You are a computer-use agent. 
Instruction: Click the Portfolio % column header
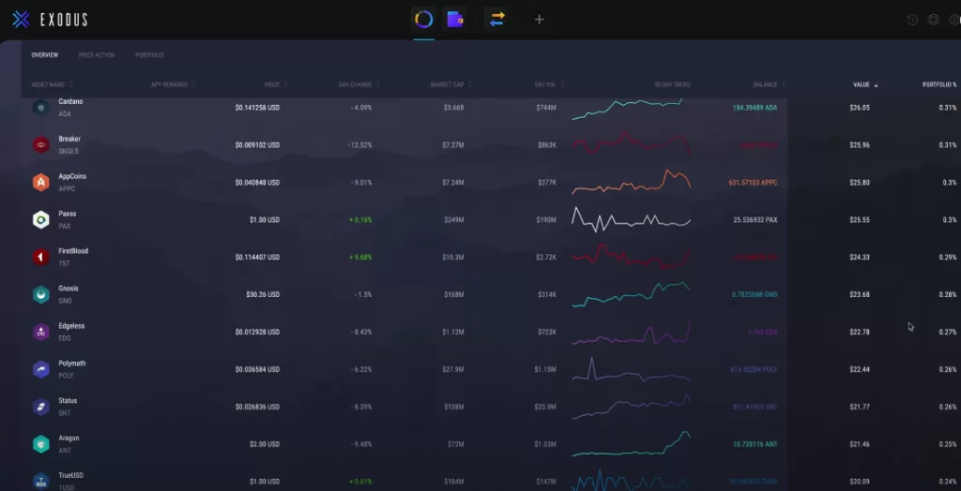point(939,84)
